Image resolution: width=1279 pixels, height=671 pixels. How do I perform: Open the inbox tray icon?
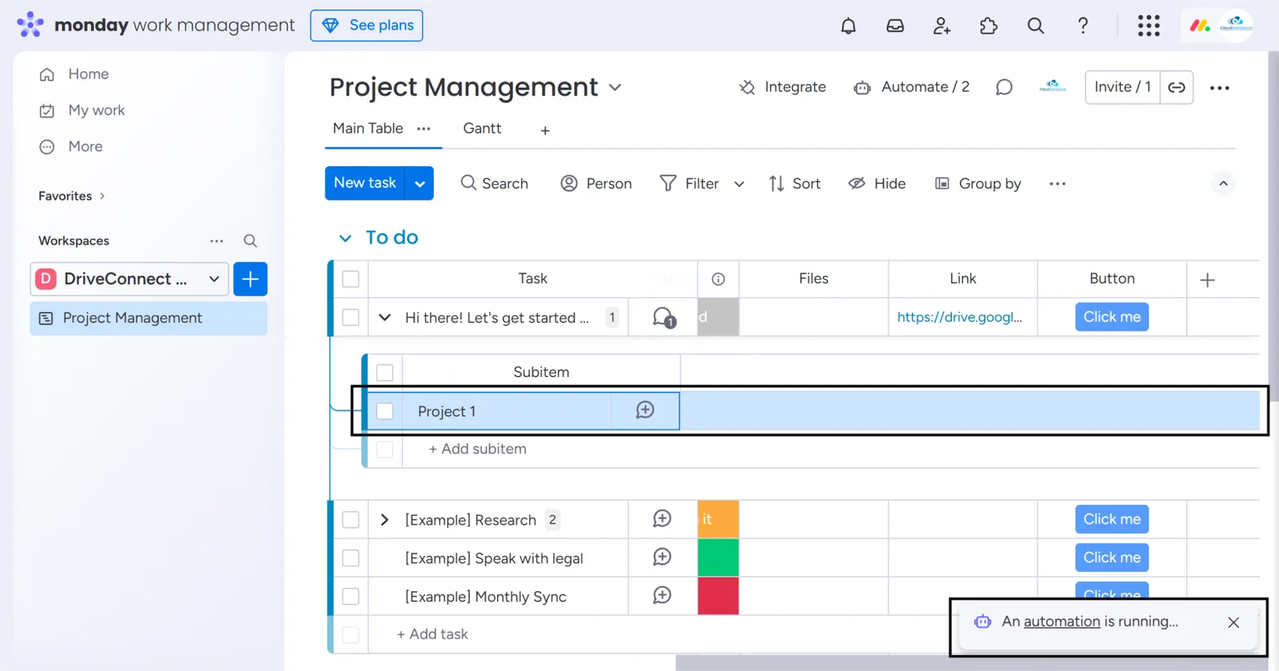(x=895, y=26)
